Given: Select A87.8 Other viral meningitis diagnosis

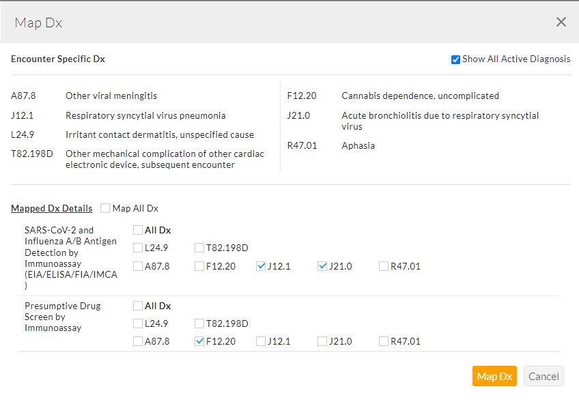Looking at the screenshot, I should coord(111,96).
